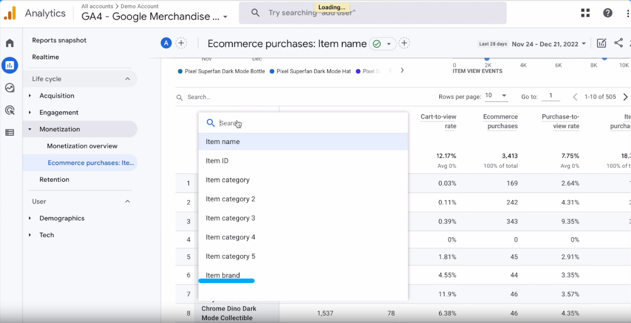Viewport: 631px width, 323px height.
Task: Select Item category 2 dimension
Action: click(303, 199)
